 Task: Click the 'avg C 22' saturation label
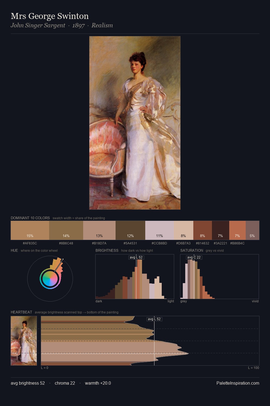tap(194, 257)
